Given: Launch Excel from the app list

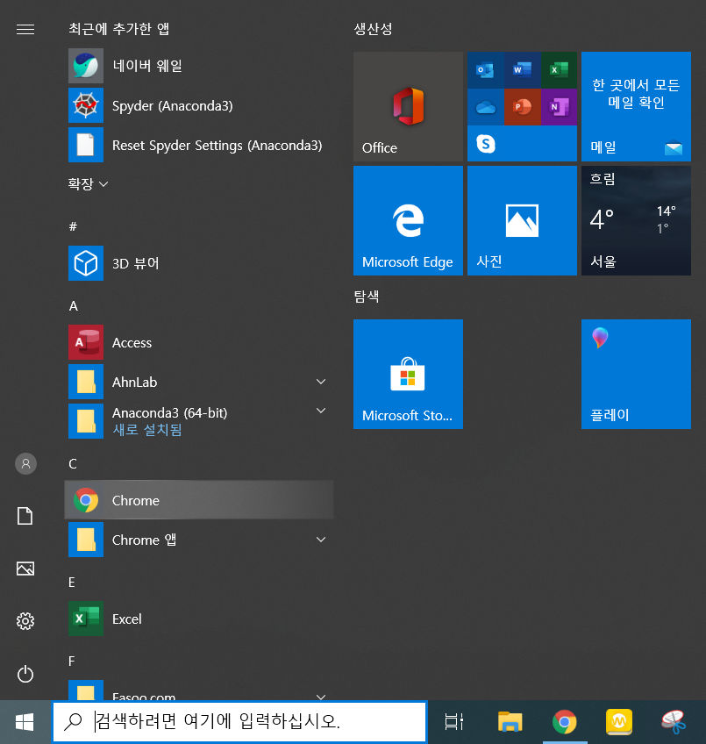Looking at the screenshot, I should (199, 619).
